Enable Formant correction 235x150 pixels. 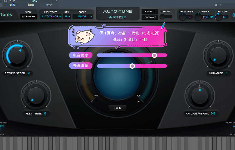click(x=150, y=17)
